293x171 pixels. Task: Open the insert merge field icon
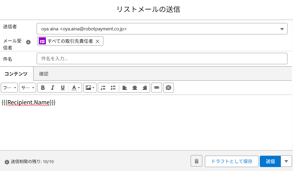click(169, 88)
